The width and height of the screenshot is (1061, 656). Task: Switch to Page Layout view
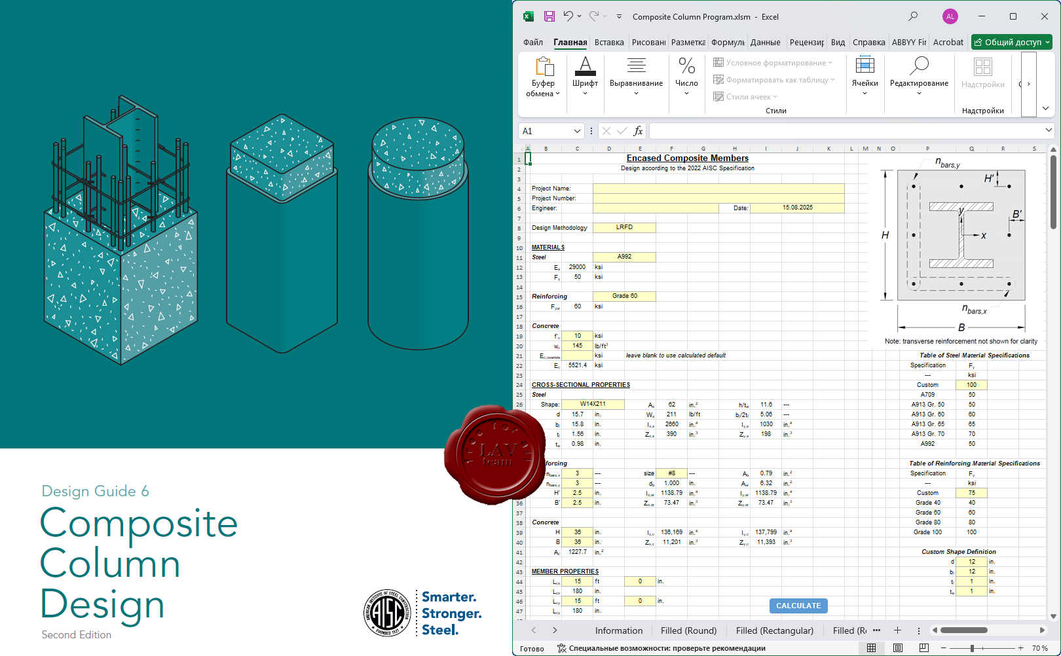[x=897, y=648]
